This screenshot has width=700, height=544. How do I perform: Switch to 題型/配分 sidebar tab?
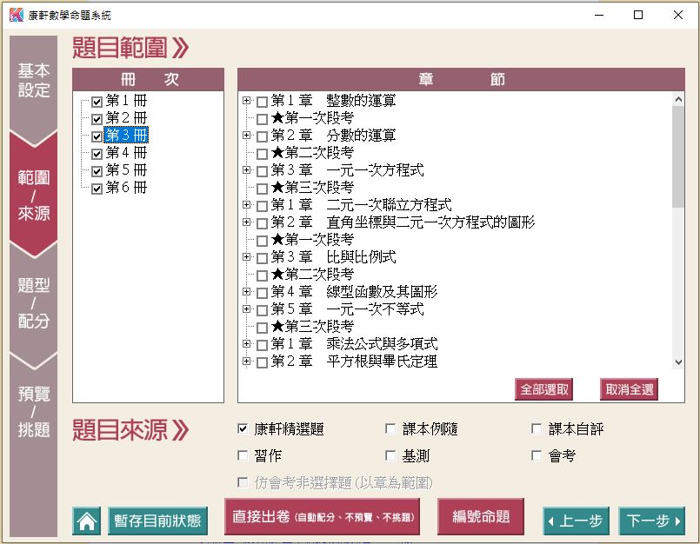[x=34, y=303]
